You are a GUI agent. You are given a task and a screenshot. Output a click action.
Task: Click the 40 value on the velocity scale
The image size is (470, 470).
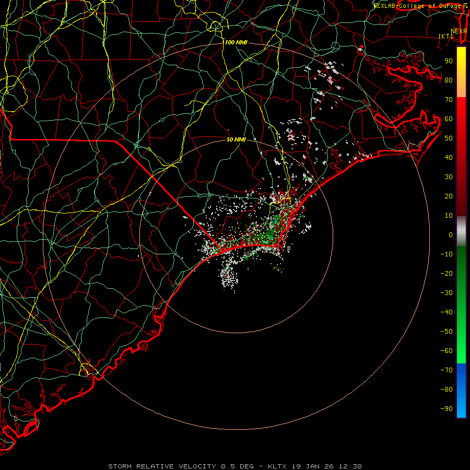coord(449,158)
